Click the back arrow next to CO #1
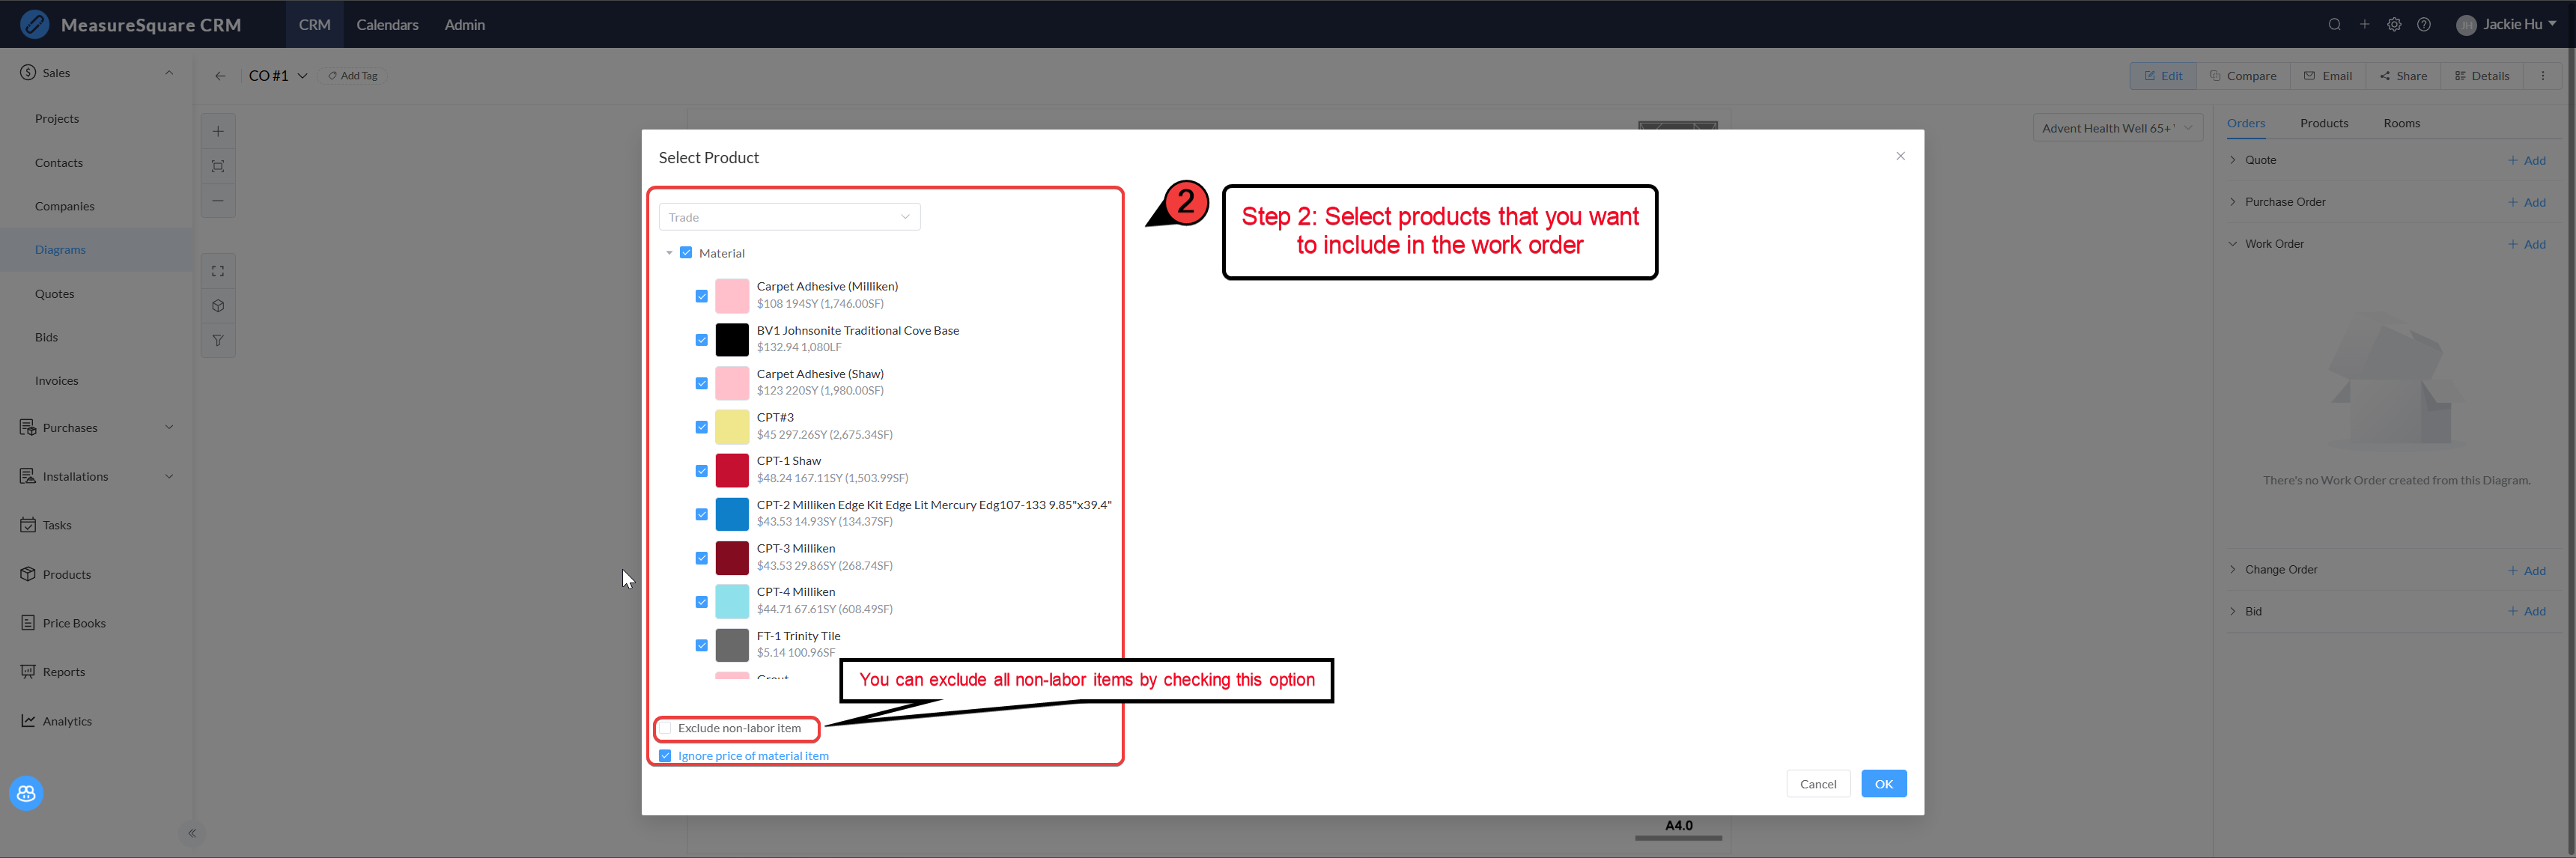The image size is (2576, 858). 220,76
